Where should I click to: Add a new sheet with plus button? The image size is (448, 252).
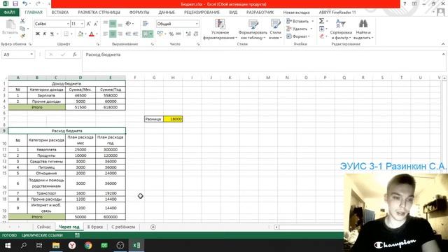tap(153, 227)
